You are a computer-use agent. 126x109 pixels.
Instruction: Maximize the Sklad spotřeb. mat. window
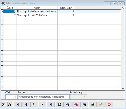tap(114, 3)
